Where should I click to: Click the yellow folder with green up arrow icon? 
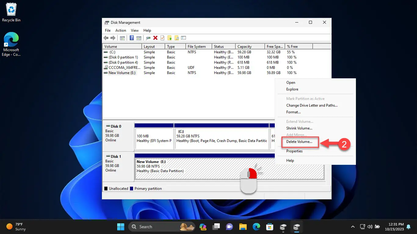[169, 38]
